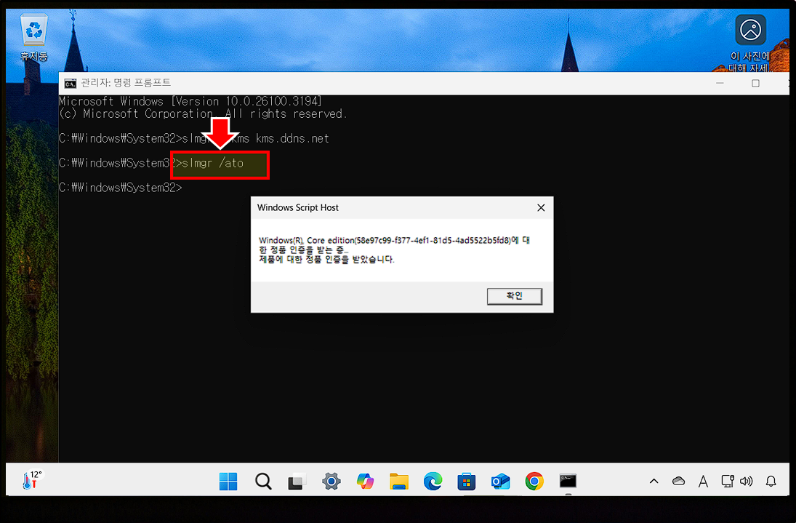This screenshot has width=796, height=523.
Task: Select Command Prompt taskbar icon
Action: [x=568, y=481]
